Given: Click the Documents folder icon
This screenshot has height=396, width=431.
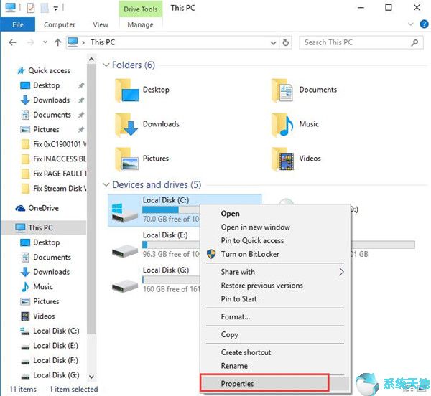Looking at the screenshot, I should point(284,90).
